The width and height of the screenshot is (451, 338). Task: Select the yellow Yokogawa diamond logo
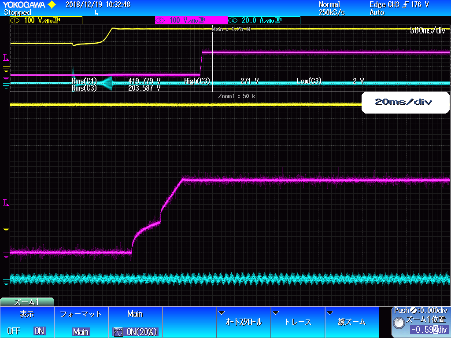[52, 4]
